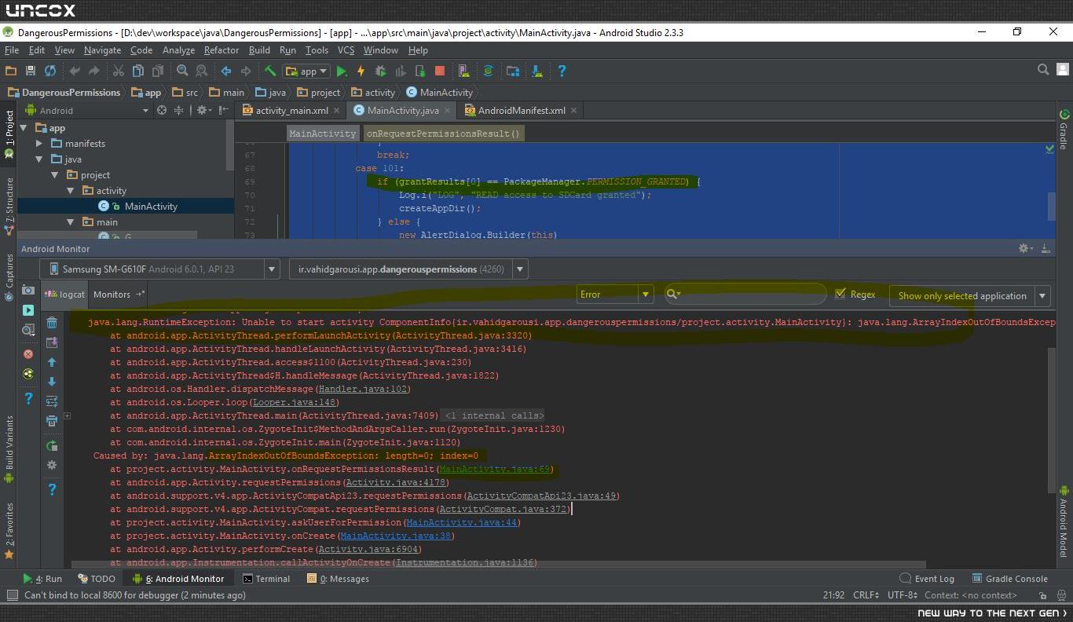Click the Find magnifier icon
Screen dimensions: 1073x622
click(182, 71)
